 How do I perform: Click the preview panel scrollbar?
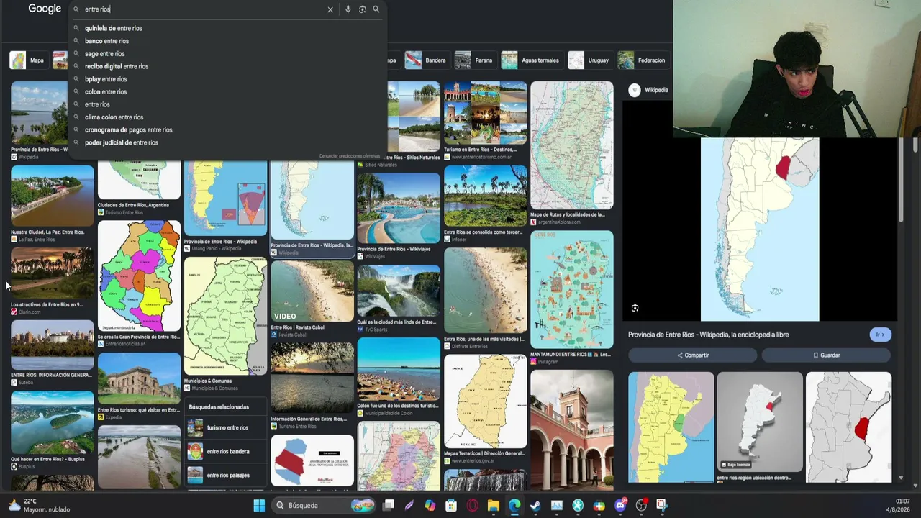pyautogui.click(x=901, y=180)
